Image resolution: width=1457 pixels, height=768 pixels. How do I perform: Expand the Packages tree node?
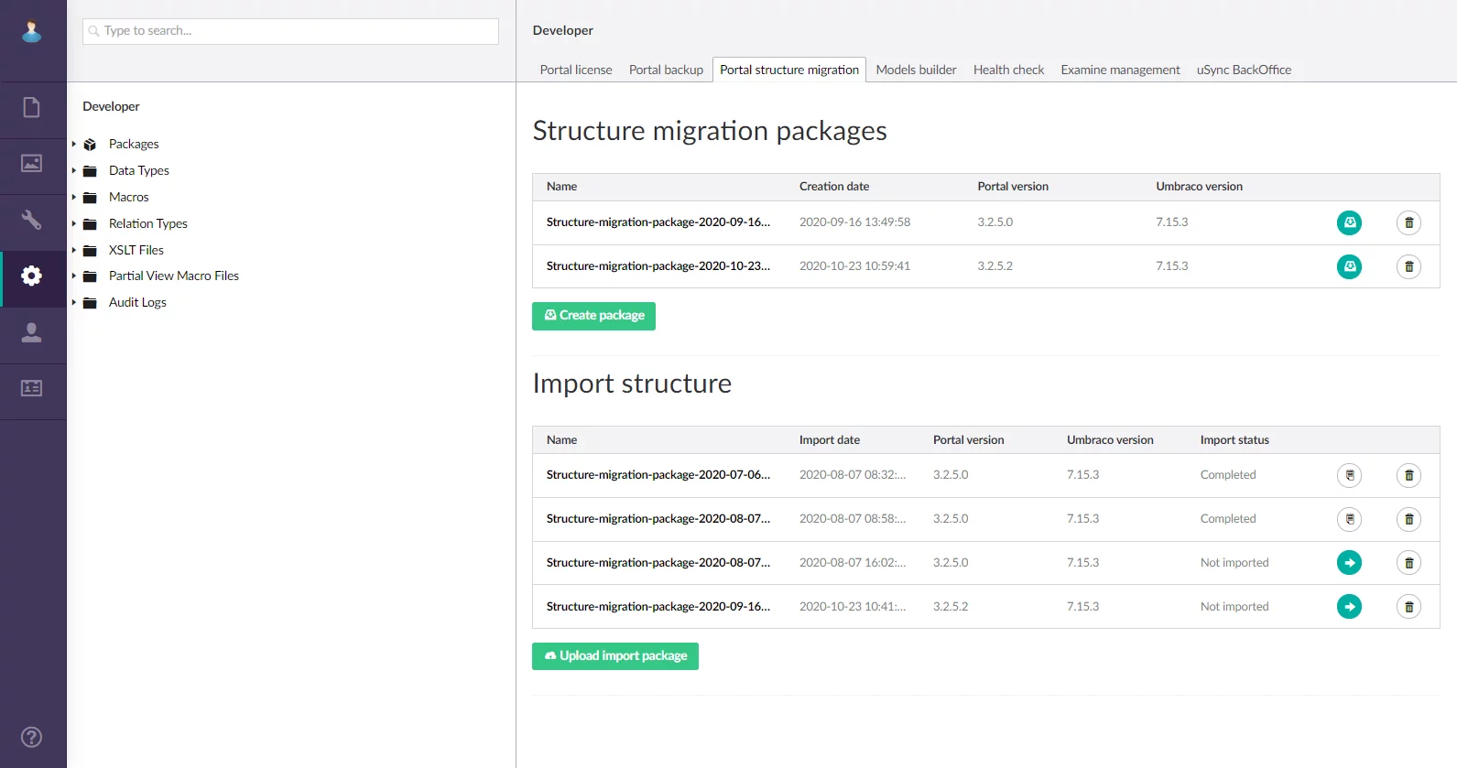tap(74, 144)
